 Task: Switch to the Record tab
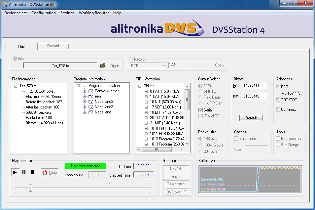point(53,46)
